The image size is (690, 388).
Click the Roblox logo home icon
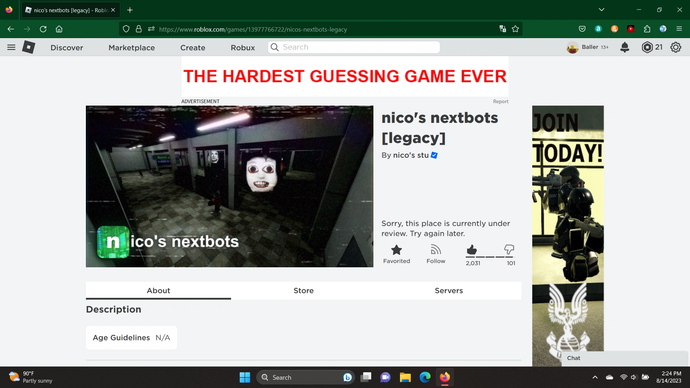pos(28,47)
